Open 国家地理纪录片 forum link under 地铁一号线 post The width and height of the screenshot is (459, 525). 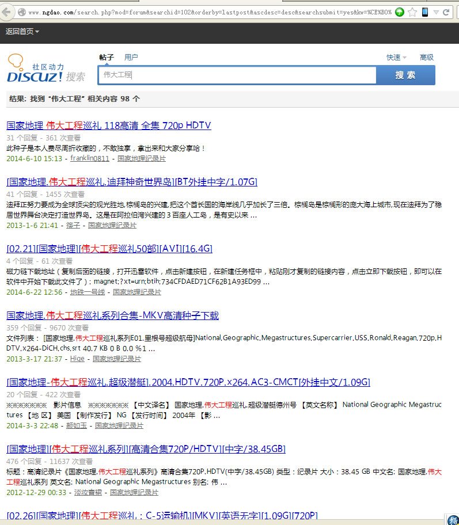point(137,292)
